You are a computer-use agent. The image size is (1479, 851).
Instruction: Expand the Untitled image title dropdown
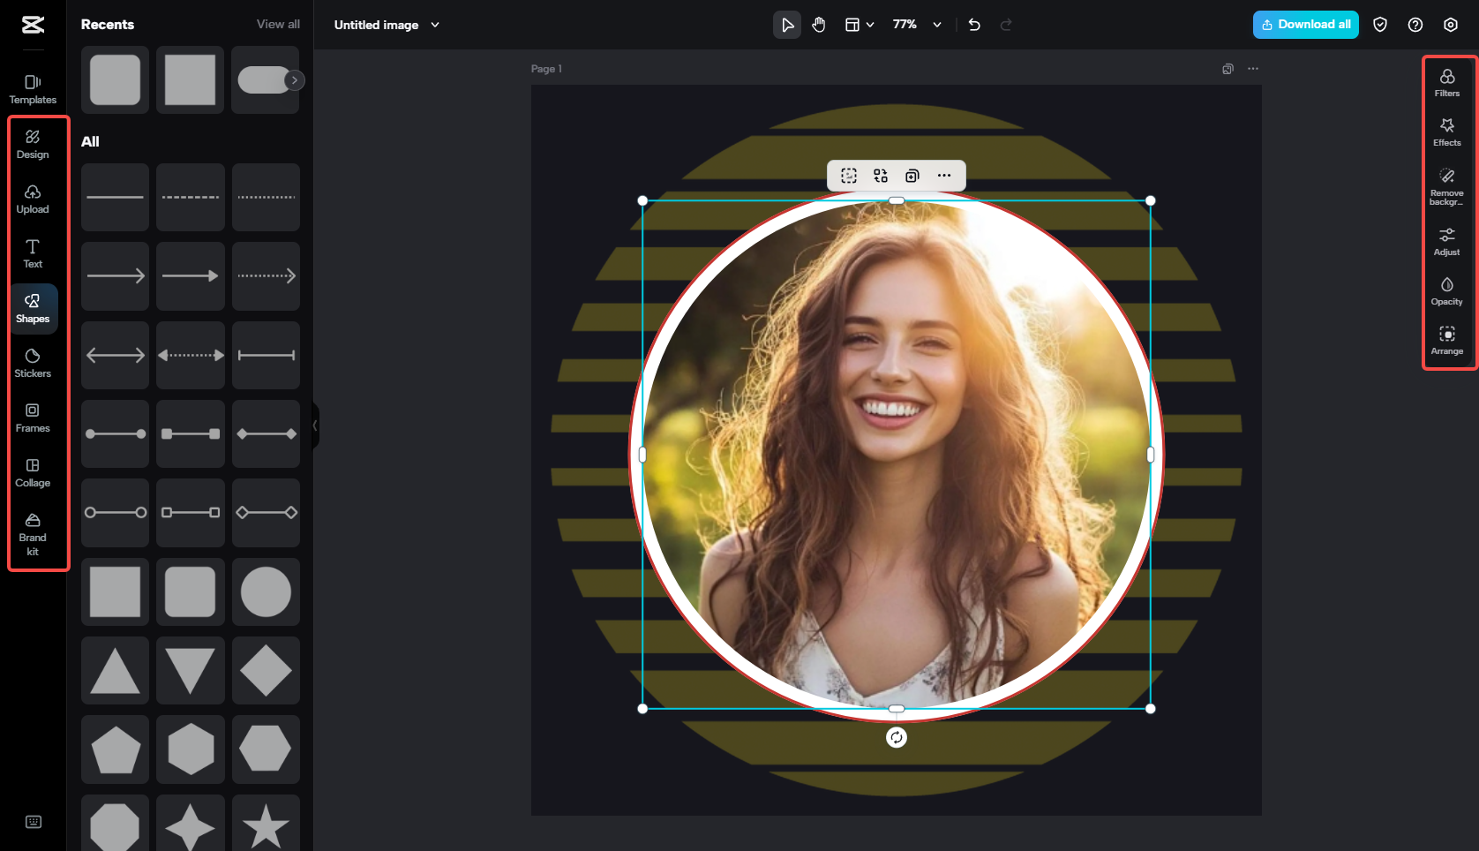click(x=434, y=25)
